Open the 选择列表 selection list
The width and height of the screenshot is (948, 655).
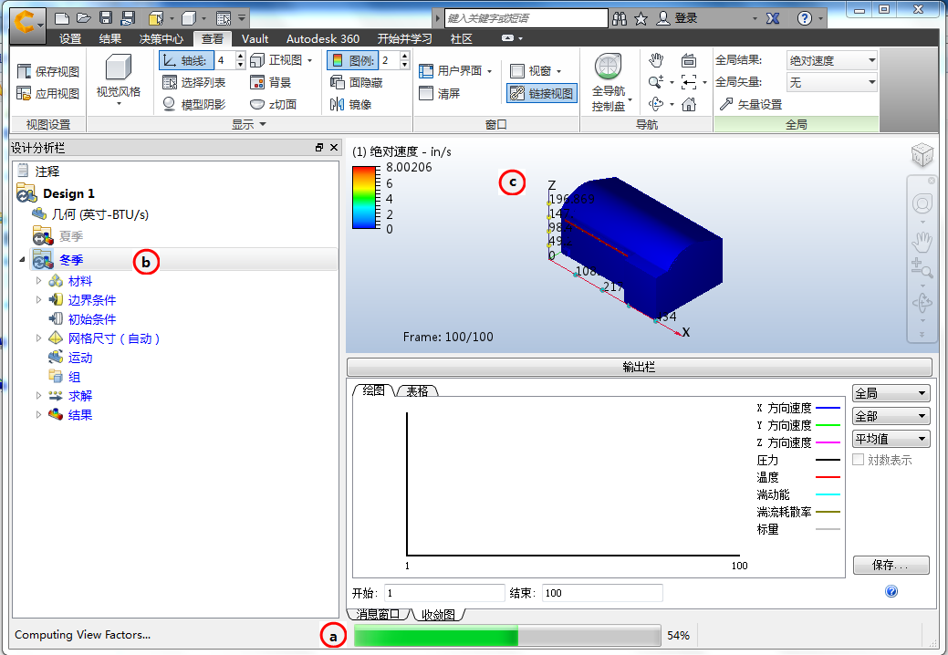[194, 82]
